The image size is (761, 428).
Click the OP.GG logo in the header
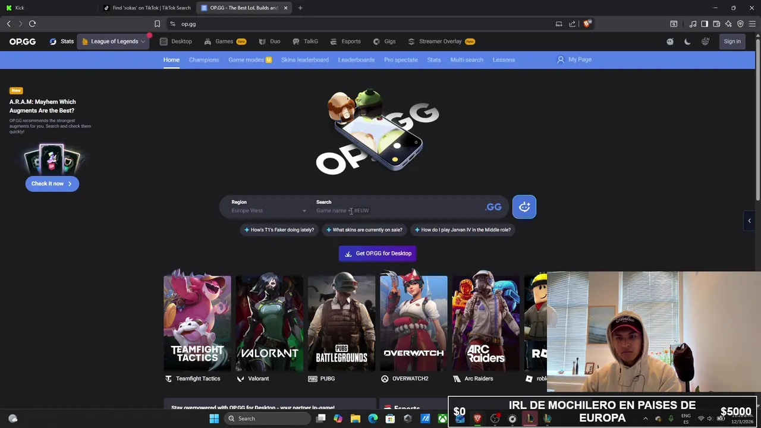[x=23, y=42]
